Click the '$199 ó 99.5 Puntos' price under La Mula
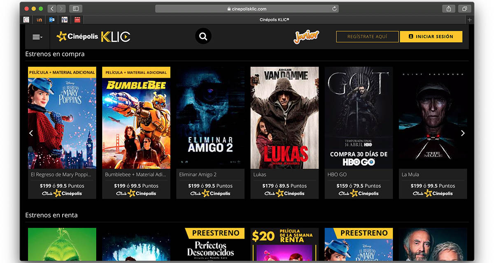The image size is (494, 263). click(x=433, y=186)
